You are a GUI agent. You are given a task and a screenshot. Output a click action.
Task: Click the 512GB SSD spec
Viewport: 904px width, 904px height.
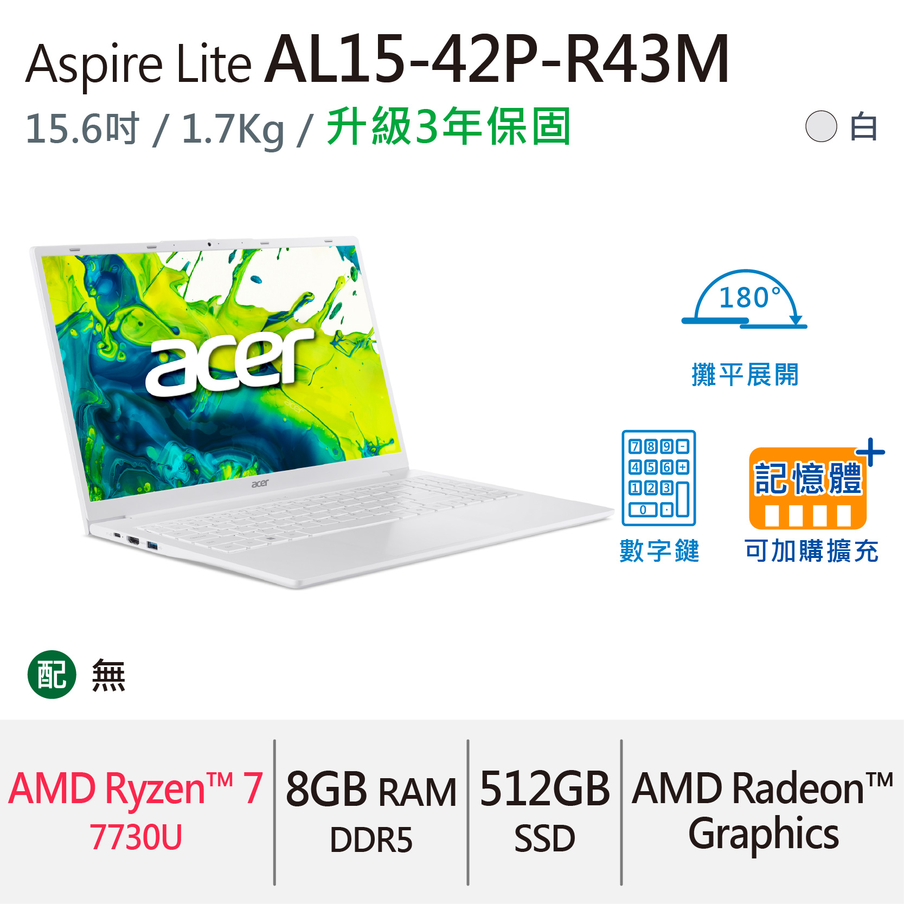(x=544, y=812)
